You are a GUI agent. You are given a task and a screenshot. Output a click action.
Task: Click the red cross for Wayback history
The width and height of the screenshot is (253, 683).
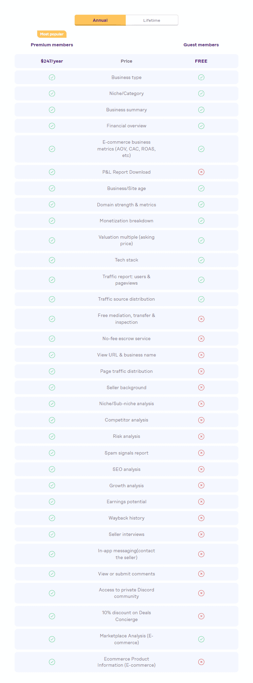click(x=201, y=518)
